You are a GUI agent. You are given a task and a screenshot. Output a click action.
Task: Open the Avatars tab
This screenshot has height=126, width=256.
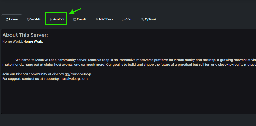click(57, 19)
